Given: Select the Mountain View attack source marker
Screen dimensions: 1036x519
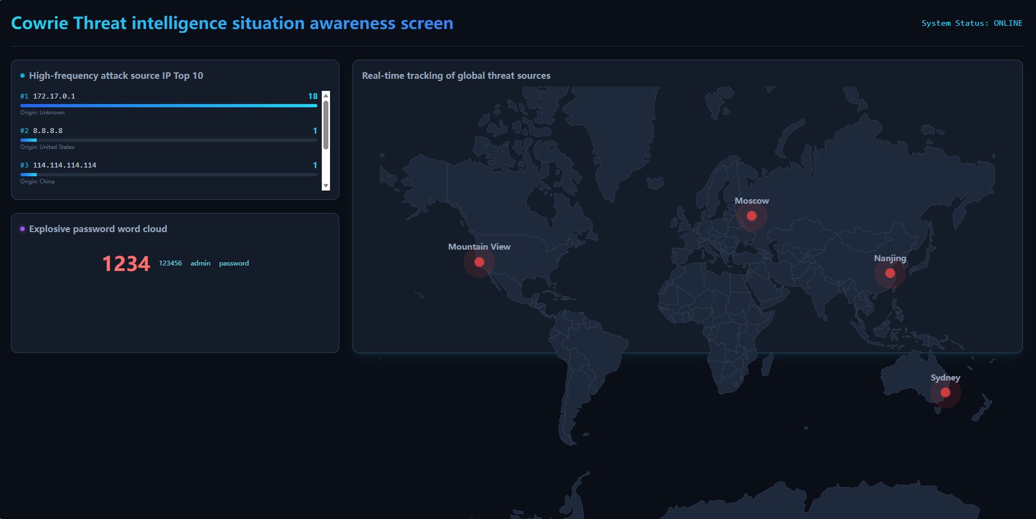Looking at the screenshot, I should (478, 262).
